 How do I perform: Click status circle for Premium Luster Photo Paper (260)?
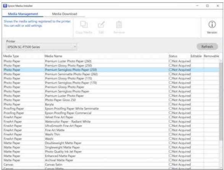pyautogui.click(x=170, y=61)
